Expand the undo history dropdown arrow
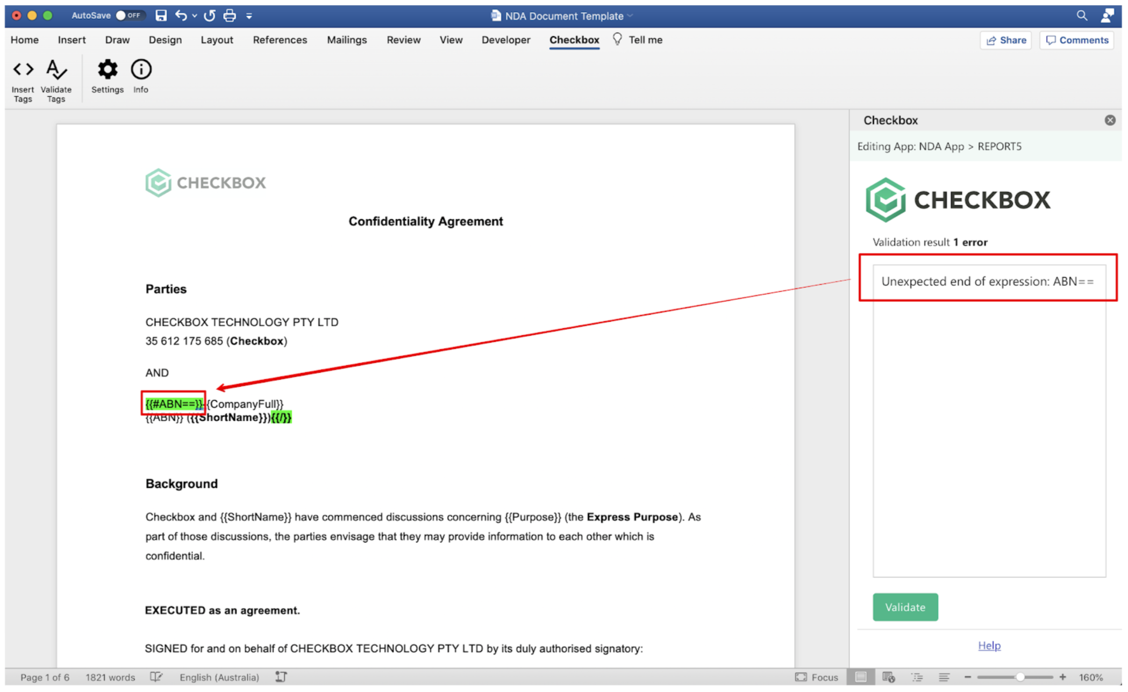Screen dimensions: 1128x692 point(195,16)
